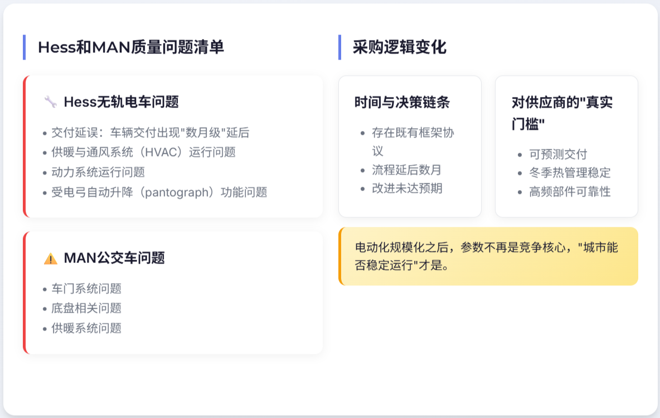The image size is (660, 418).
Task: Click the 供暖系统问题 list item
Action: tap(86, 328)
